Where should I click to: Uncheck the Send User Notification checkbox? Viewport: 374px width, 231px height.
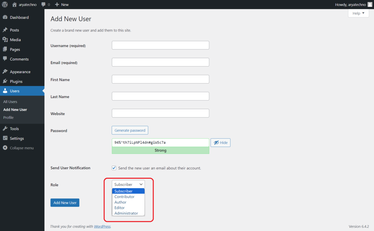[114, 168]
